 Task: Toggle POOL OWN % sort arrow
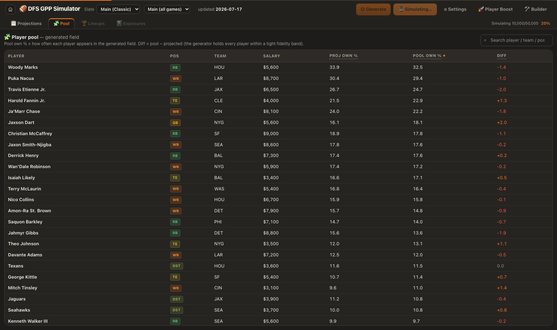(444, 56)
